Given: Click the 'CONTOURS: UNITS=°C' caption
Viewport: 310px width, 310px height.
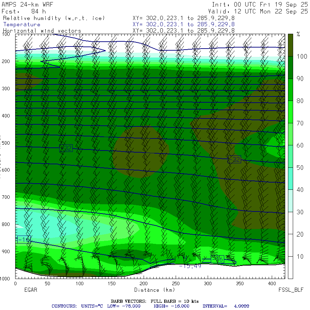Looking at the screenshot, I should coord(77,306).
